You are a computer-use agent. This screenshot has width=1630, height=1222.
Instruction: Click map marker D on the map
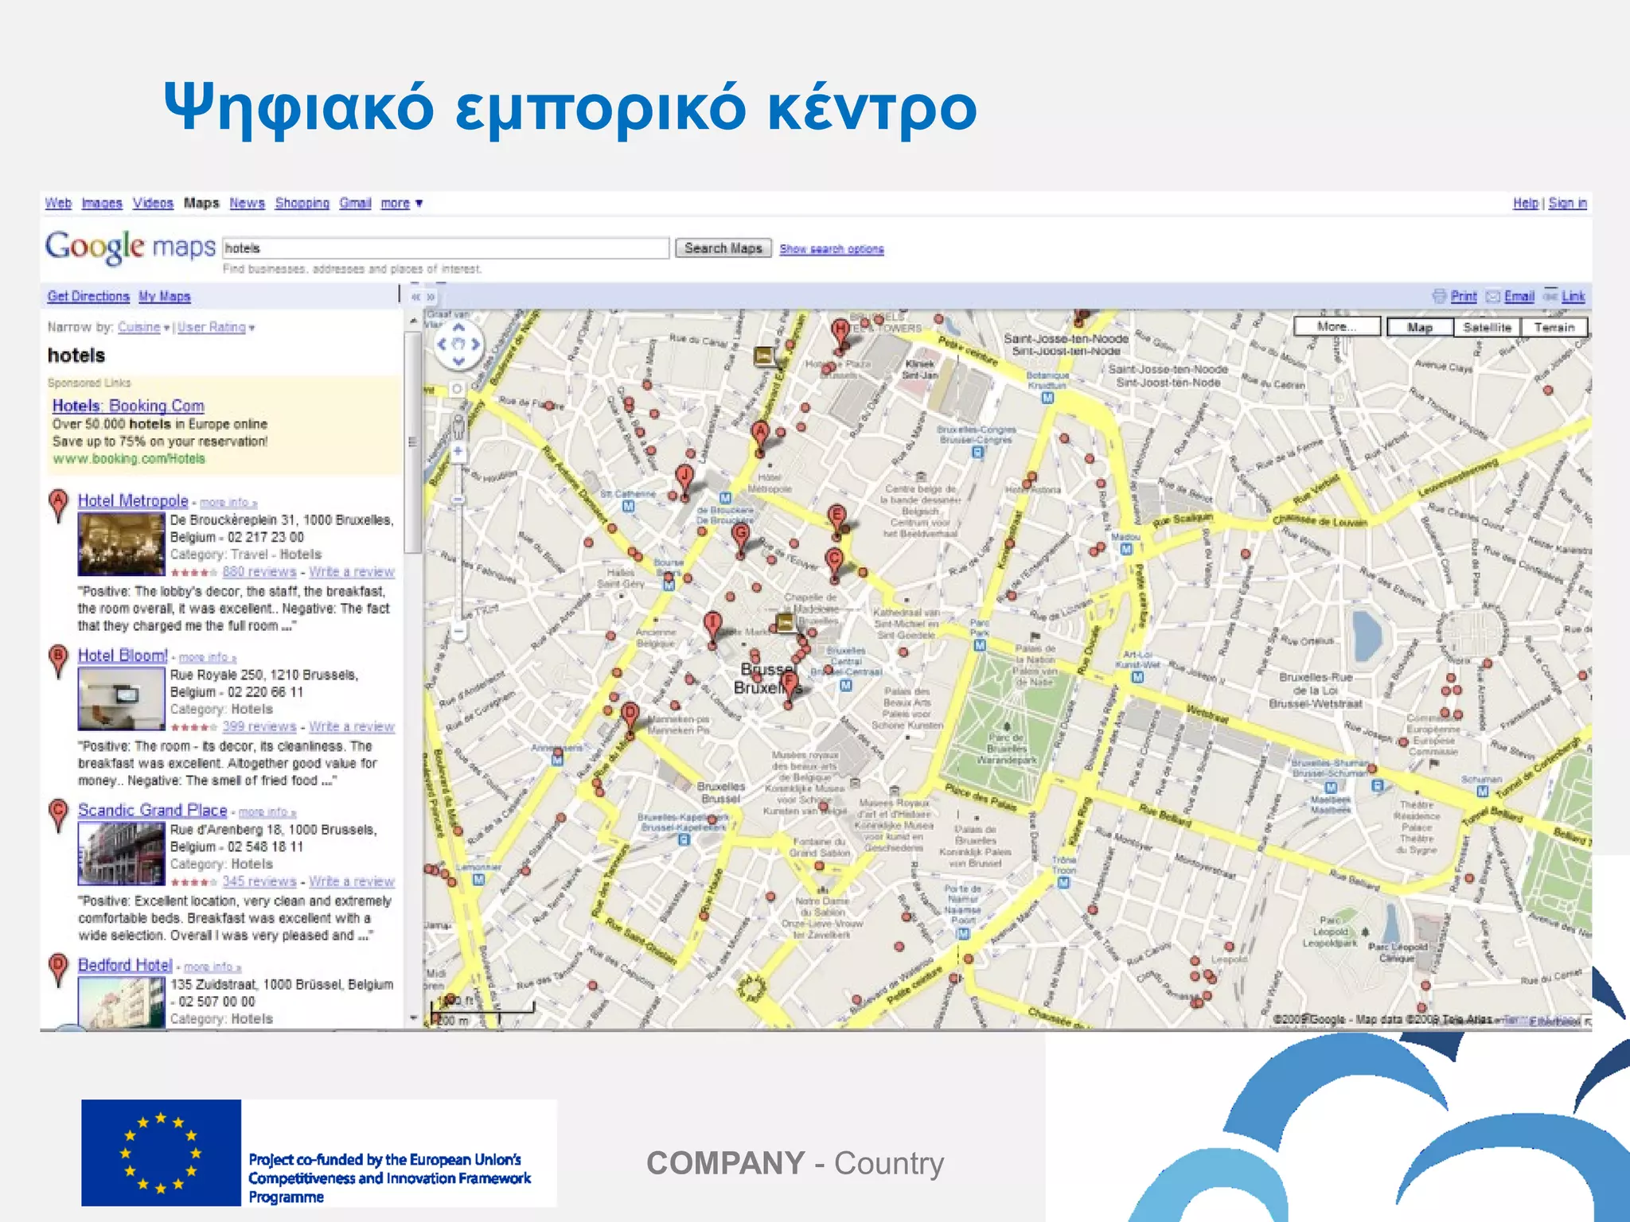coord(630,717)
